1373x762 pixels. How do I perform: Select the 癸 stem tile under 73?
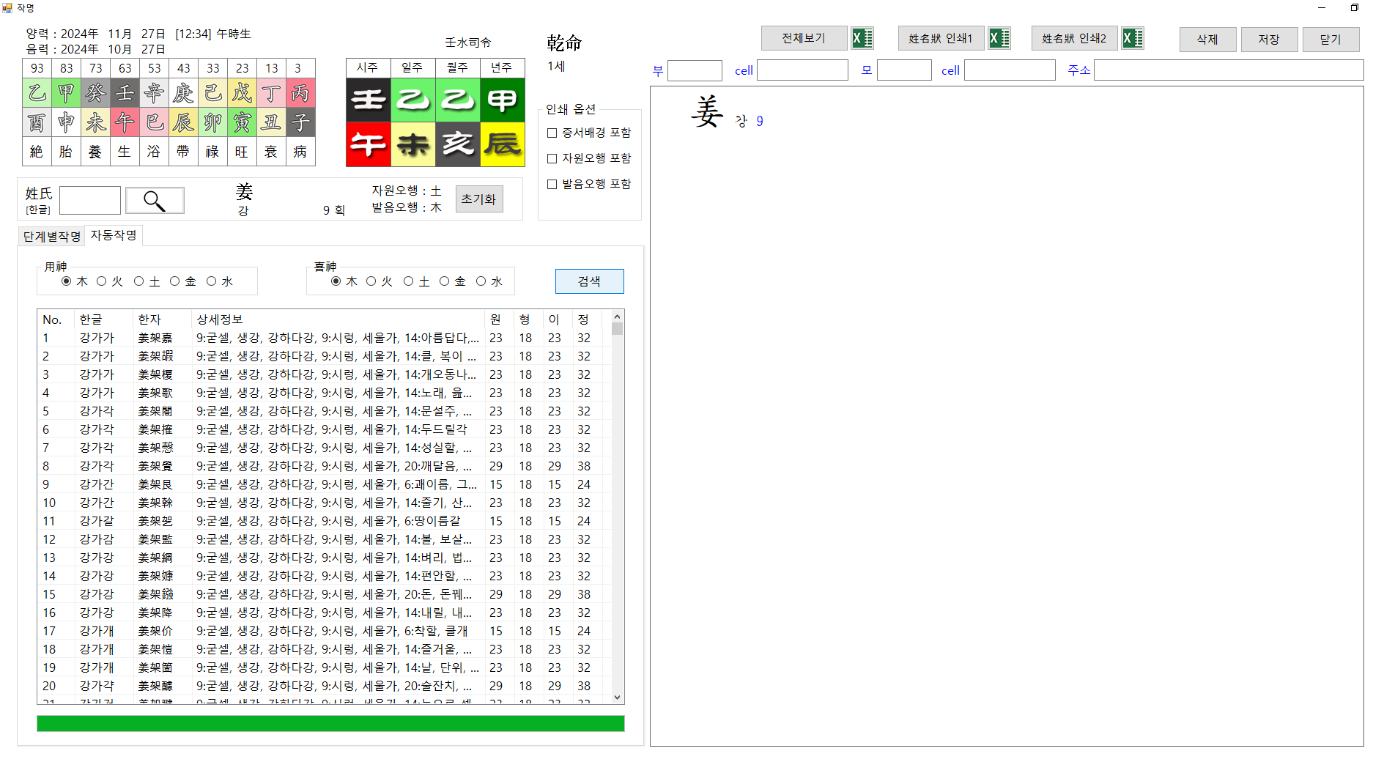pos(95,93)
